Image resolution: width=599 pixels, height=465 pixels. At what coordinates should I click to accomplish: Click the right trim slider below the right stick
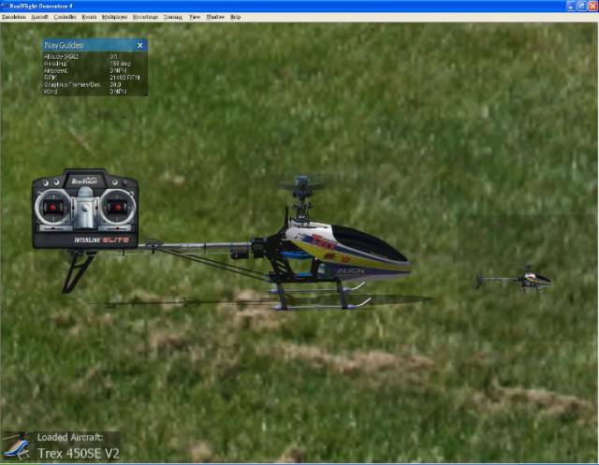(x=117, y=228)
